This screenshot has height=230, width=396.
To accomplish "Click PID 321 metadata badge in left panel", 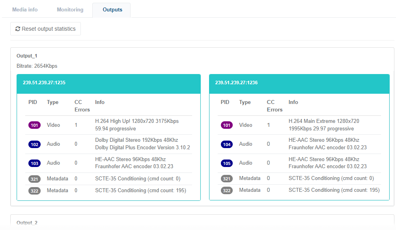I will (x=35, y=179).
